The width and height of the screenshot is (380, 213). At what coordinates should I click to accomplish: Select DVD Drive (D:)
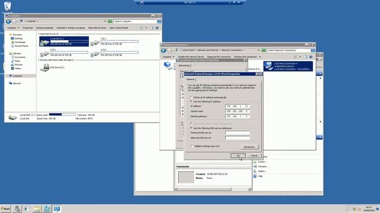[52, 67]
